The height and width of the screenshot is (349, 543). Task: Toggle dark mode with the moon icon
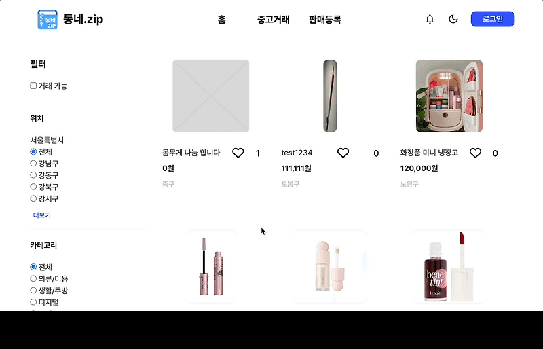(x=453, y=19)
